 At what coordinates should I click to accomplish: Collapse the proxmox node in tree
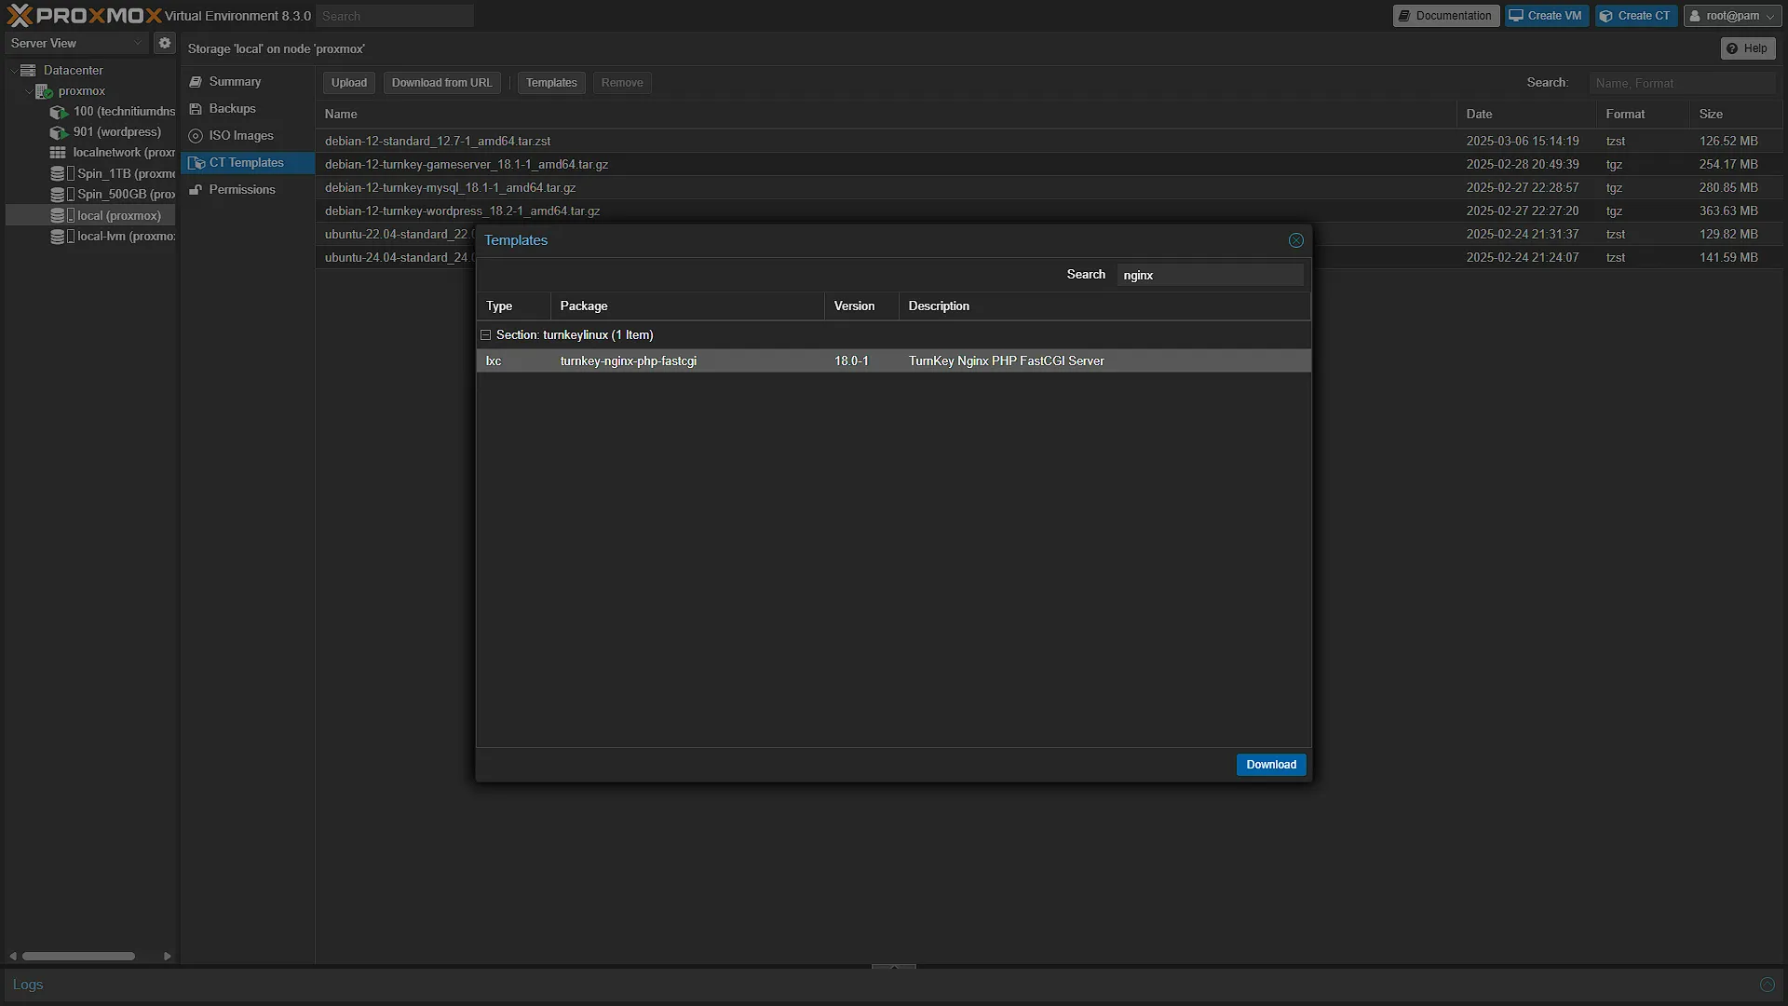(x=28, y=91)
